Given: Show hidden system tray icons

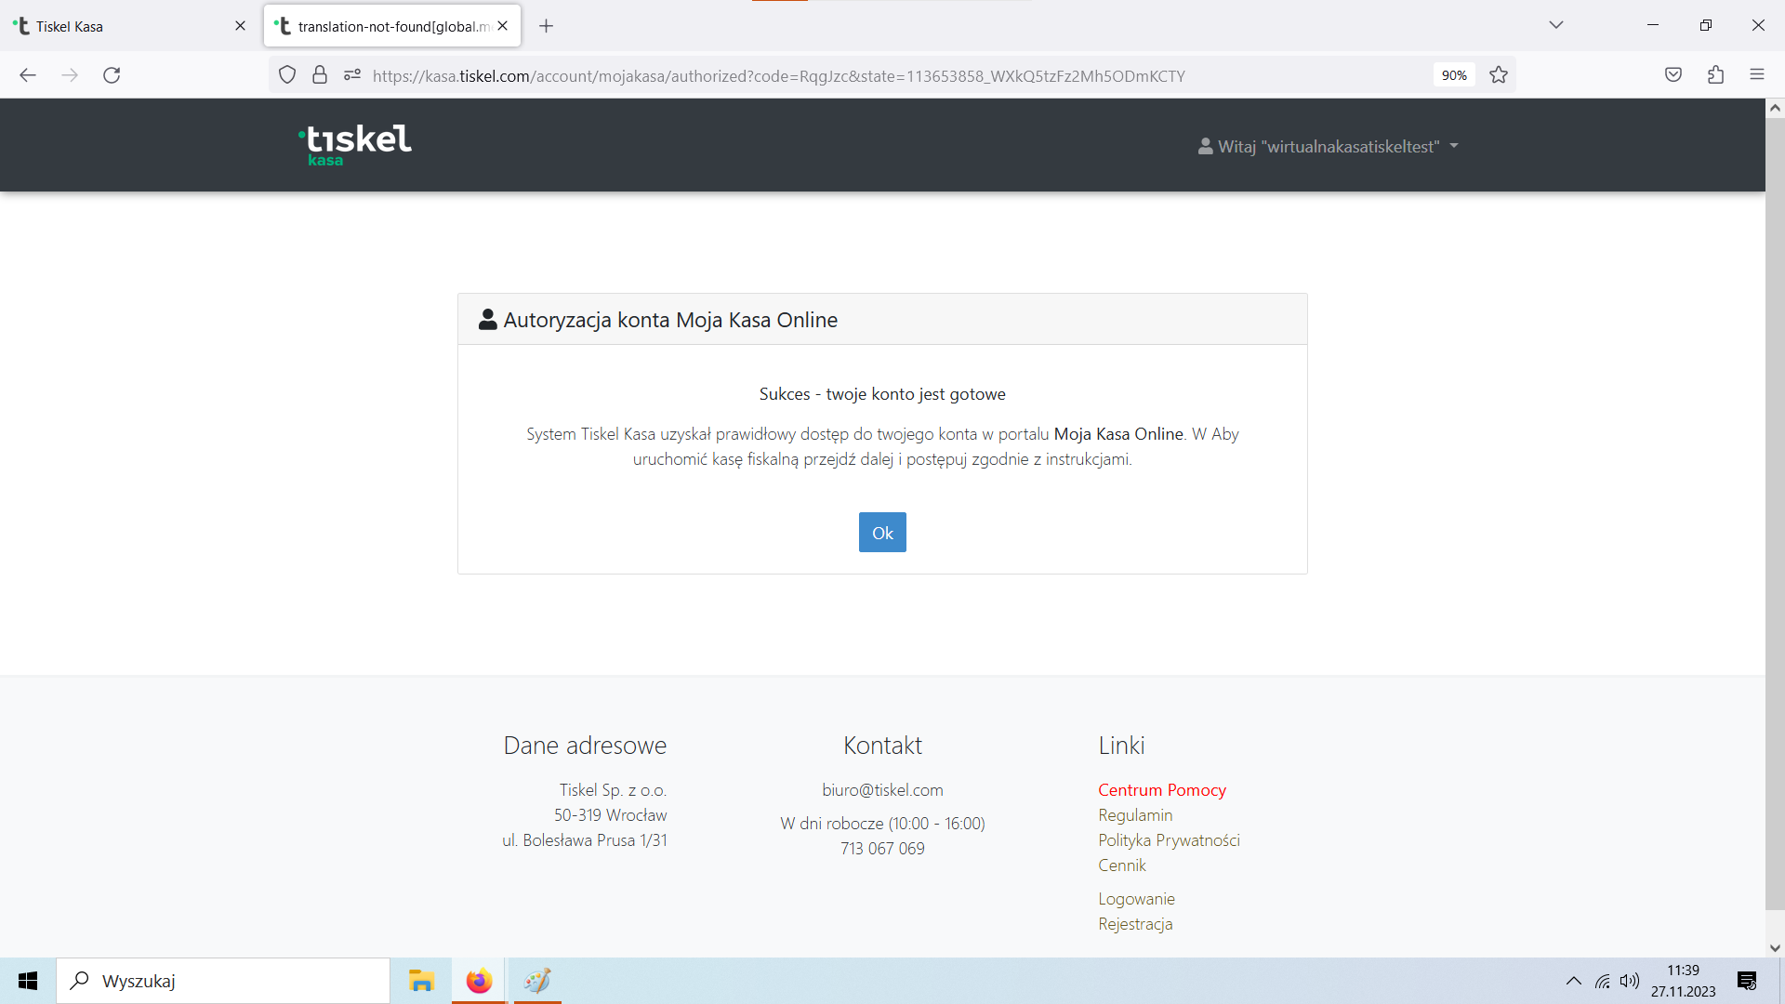Looking at the screenshot, I should pyautogui.click(x=1574, y=981).
